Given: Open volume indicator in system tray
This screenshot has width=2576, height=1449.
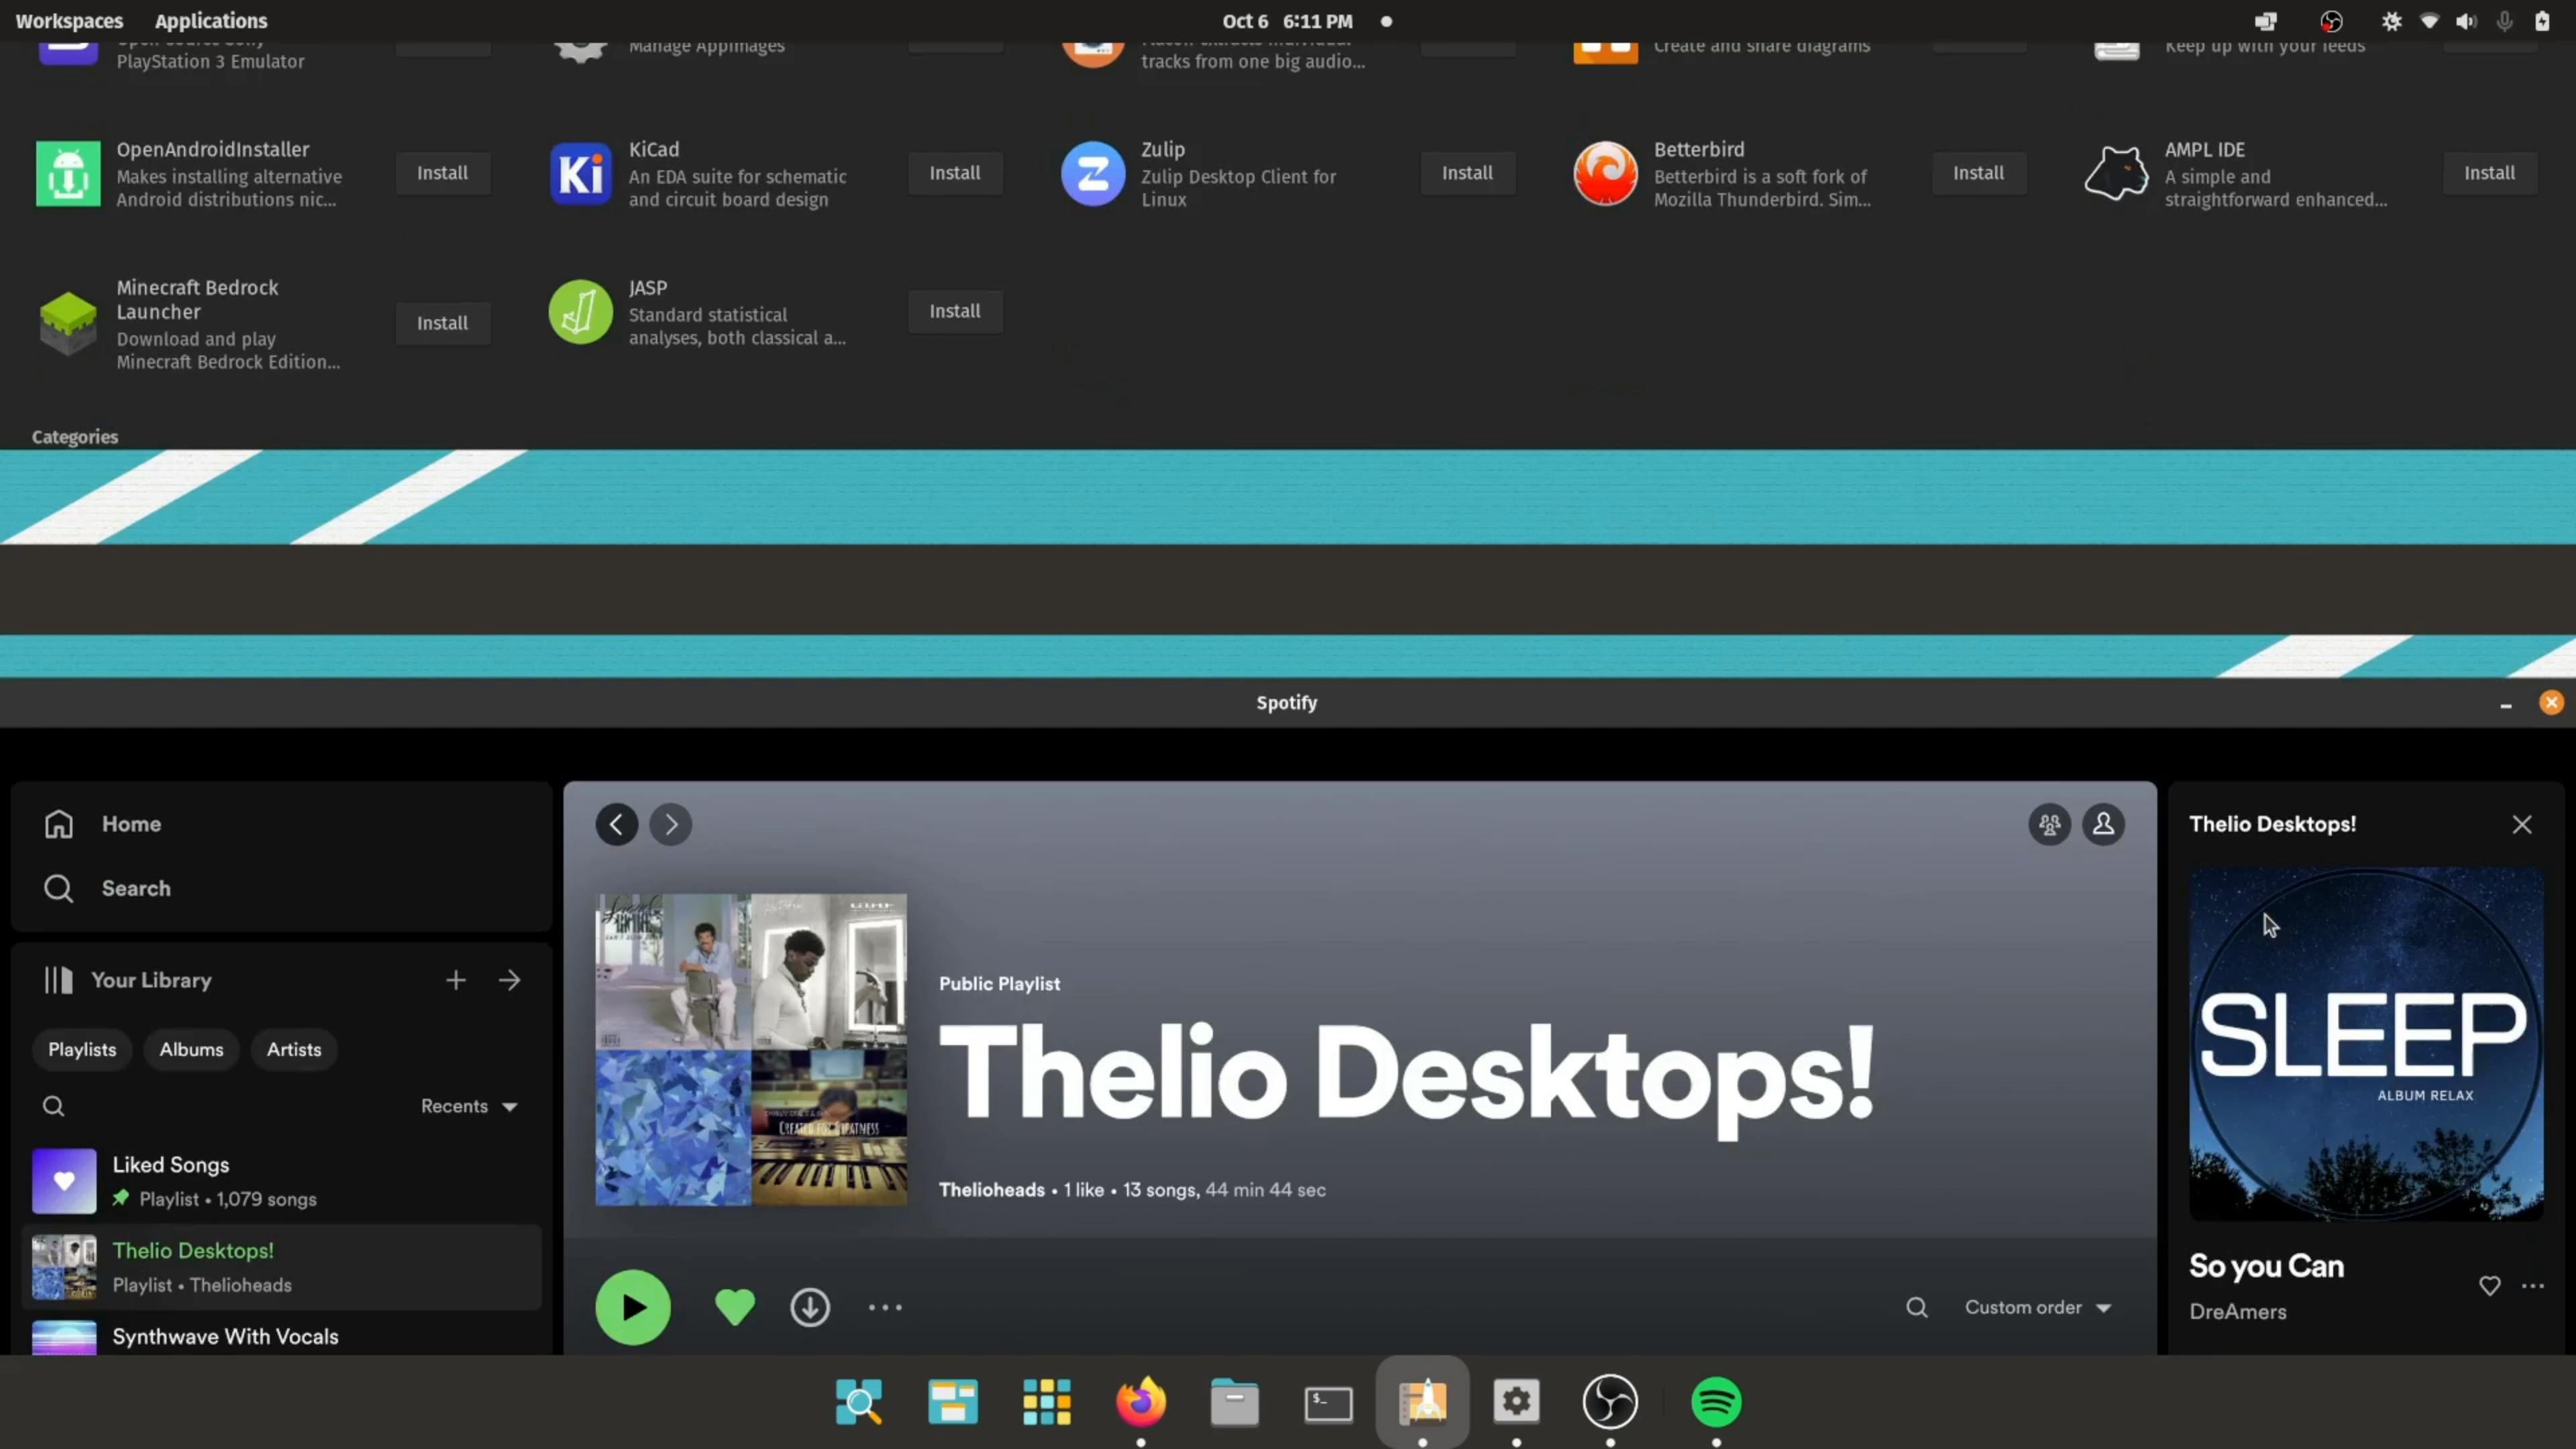Looking at the screenshot, I should point(2467,21).
